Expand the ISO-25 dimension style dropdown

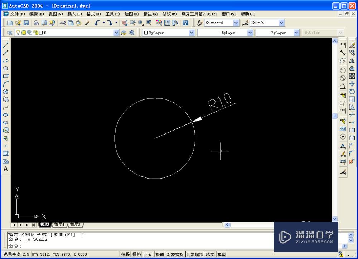pos(281,23)
